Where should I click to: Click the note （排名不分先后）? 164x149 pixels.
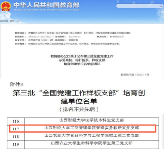pyautogui.click(x=79, y=110)
